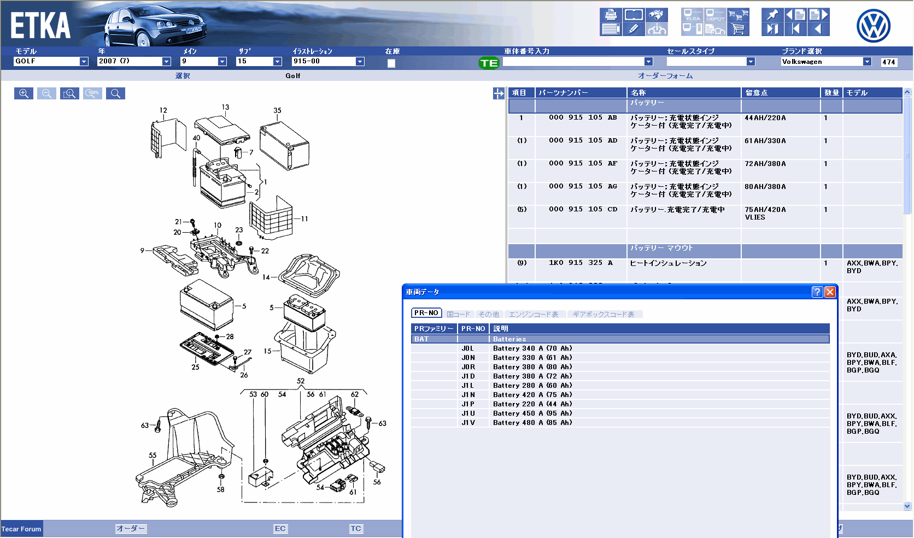Click the DEPOT icon
914x538 pixels.
[x=715, y=15]
